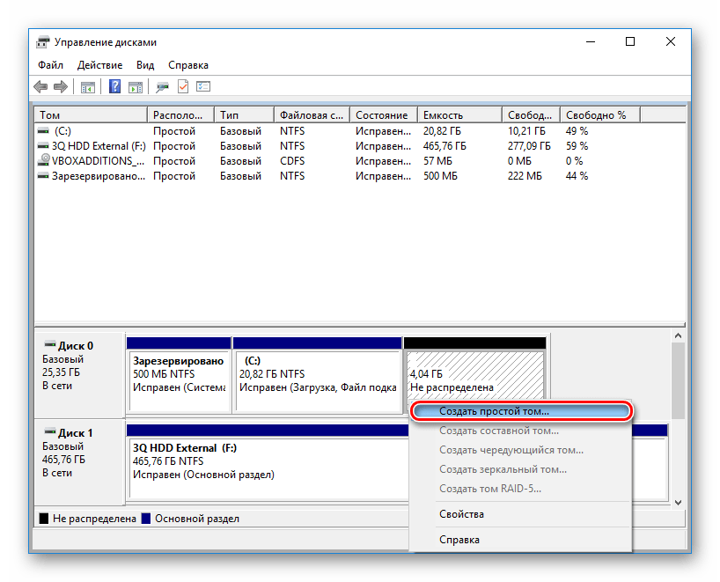
Task: Click the Зарезервировано 500 МБ partition on Диск 0
Action: tap(179, 374)
